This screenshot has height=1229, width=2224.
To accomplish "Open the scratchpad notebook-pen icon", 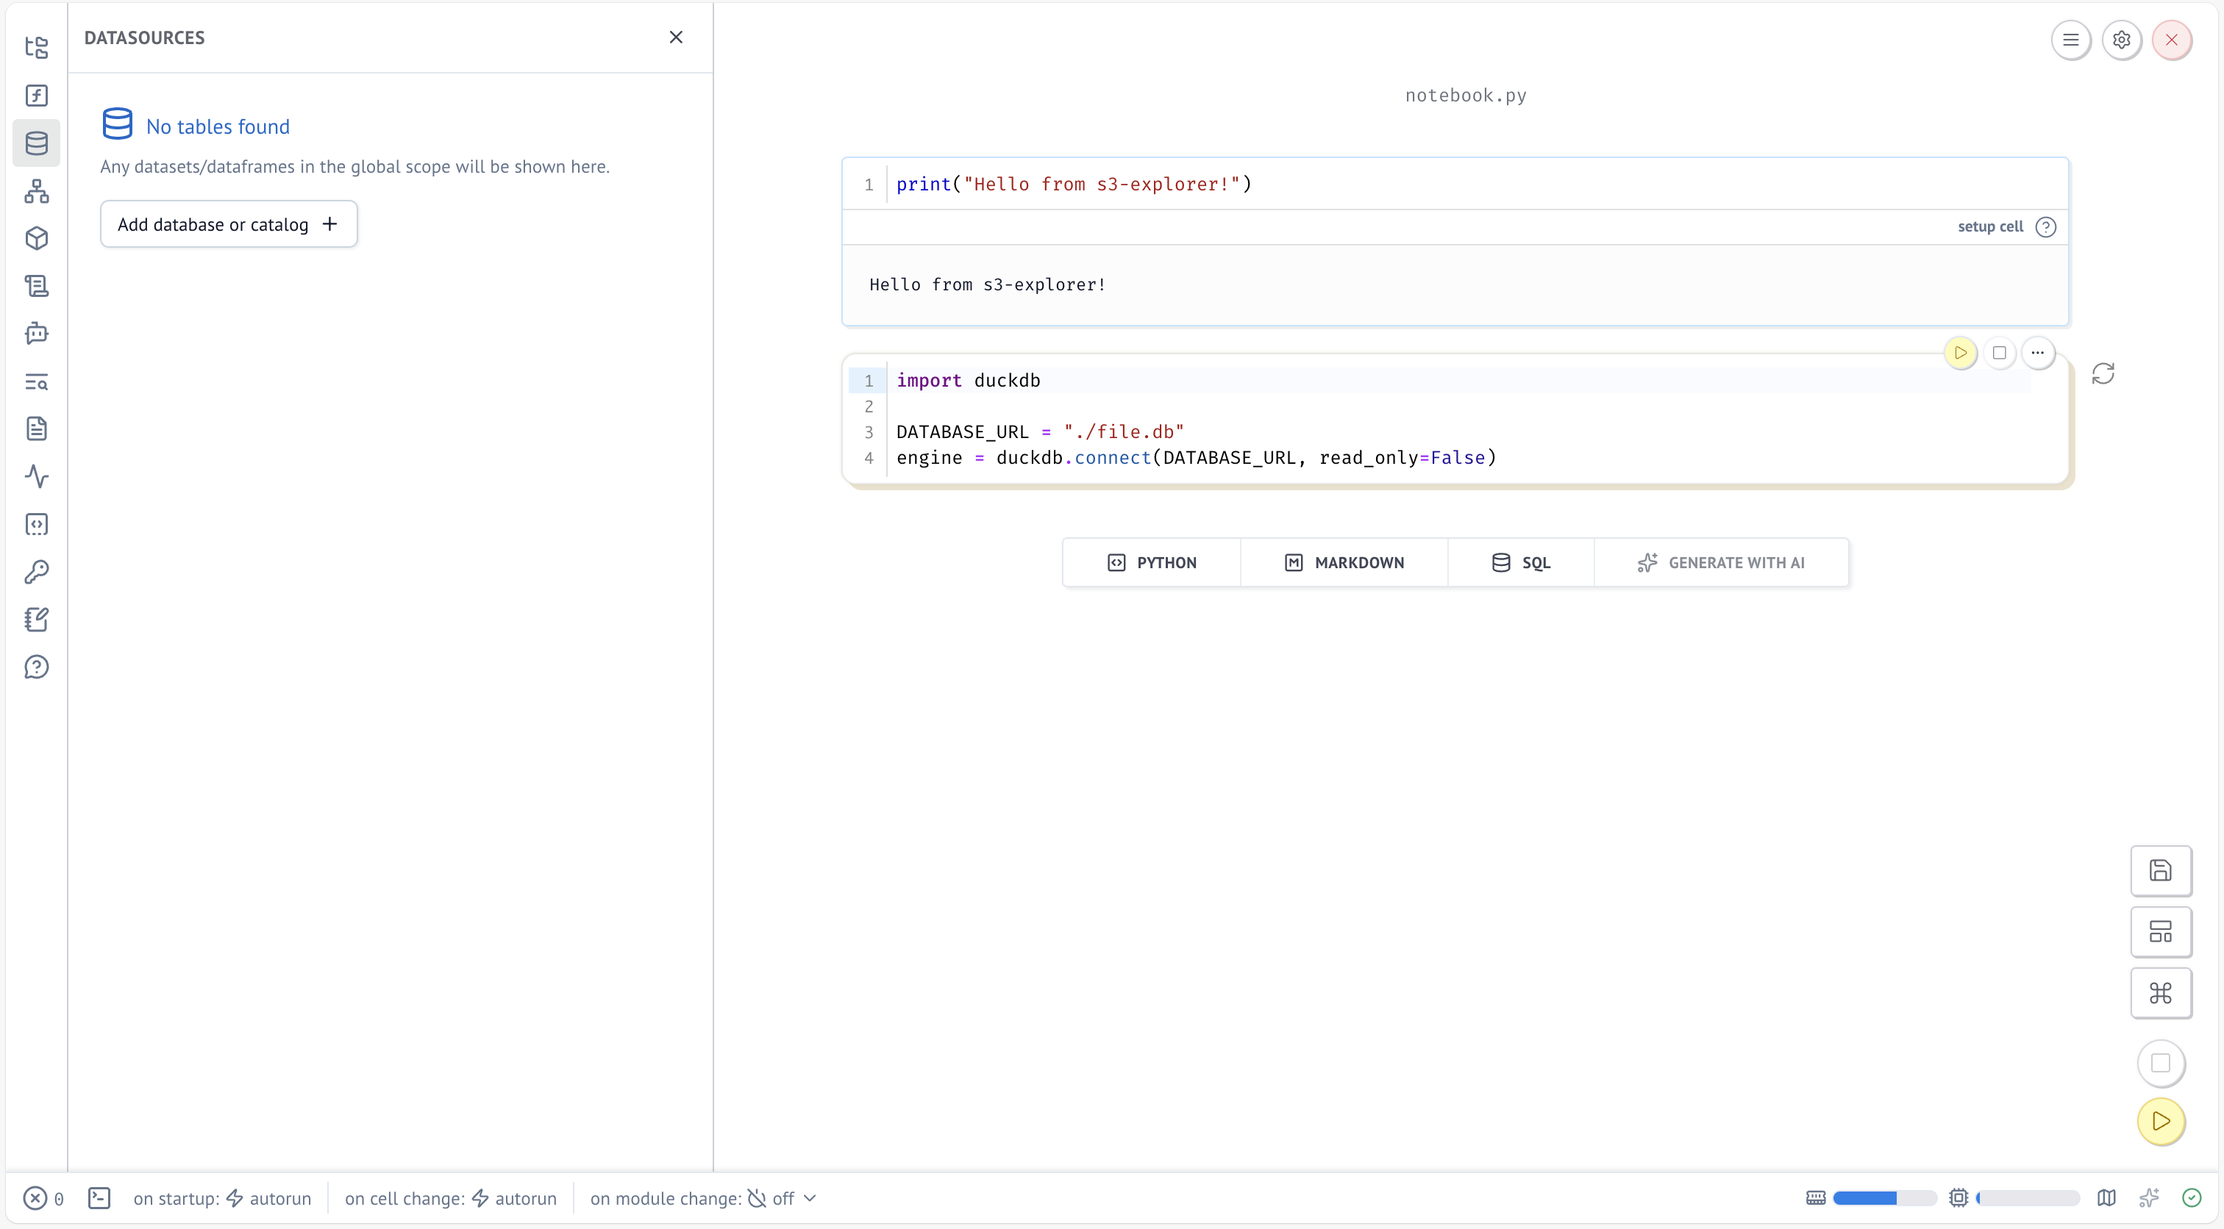I will point(36,619).
